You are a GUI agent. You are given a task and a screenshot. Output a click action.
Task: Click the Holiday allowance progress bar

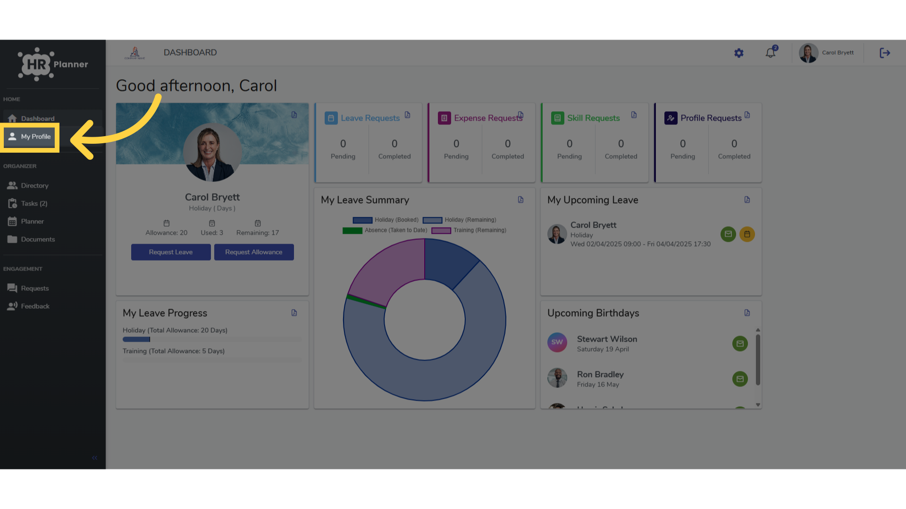(212, 339)
